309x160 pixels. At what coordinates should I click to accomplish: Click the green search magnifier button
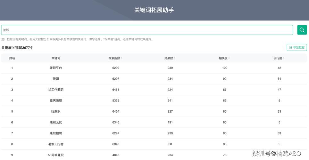point(302,30)
